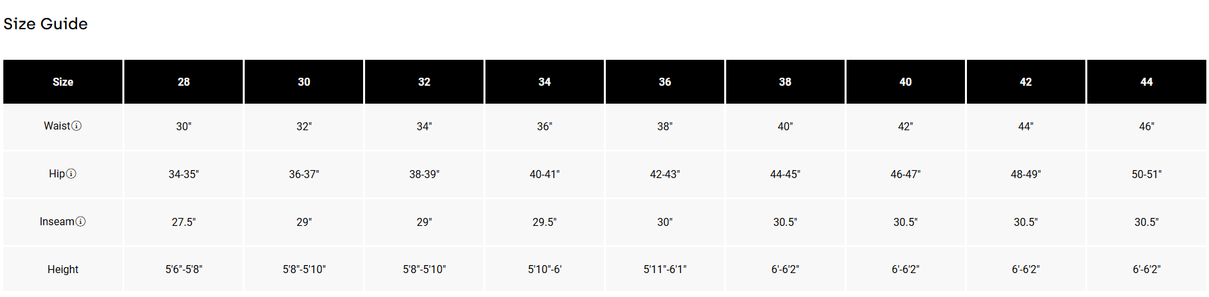Viewport: 1209px width, 297px height.
Task: Show the Inseam info tooltip icon
Action: coord(80,222)
